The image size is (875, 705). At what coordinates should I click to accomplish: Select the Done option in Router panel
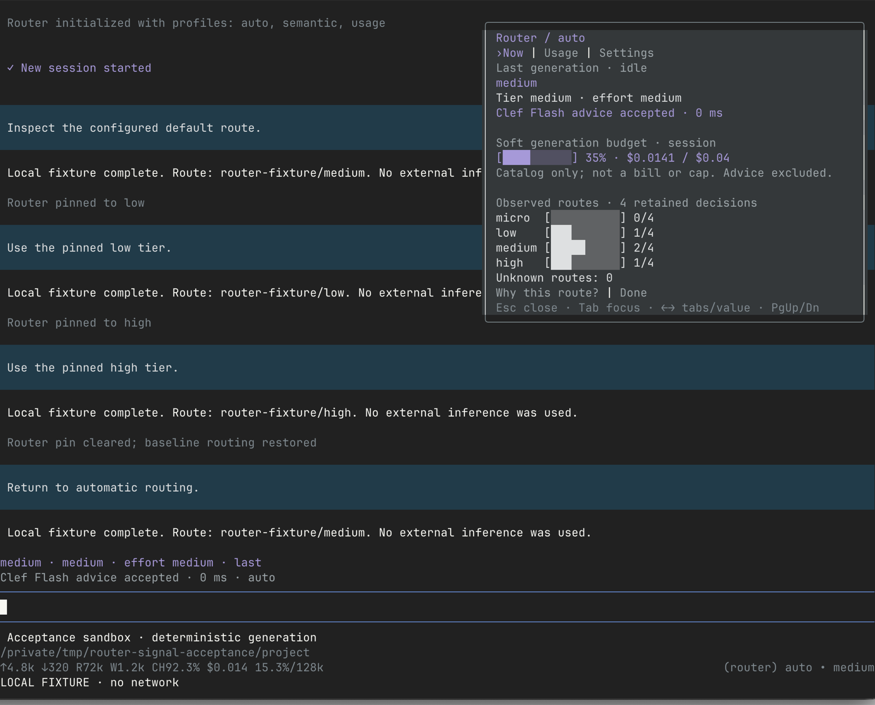pos(633,293)
